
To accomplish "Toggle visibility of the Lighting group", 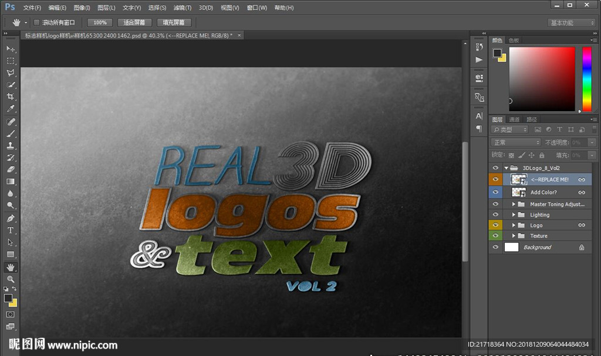I will tap(496, 215).
